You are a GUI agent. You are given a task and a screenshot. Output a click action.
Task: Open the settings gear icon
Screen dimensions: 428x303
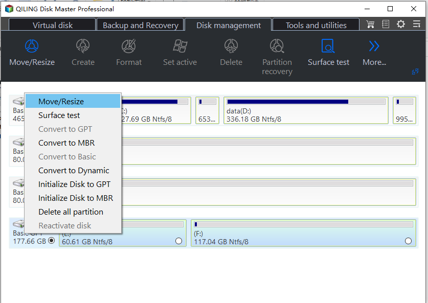coord(401,25)
